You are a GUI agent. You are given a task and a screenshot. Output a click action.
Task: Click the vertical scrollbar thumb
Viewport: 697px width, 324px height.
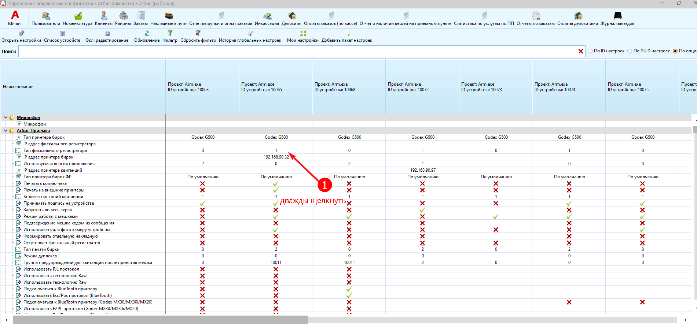695,130
